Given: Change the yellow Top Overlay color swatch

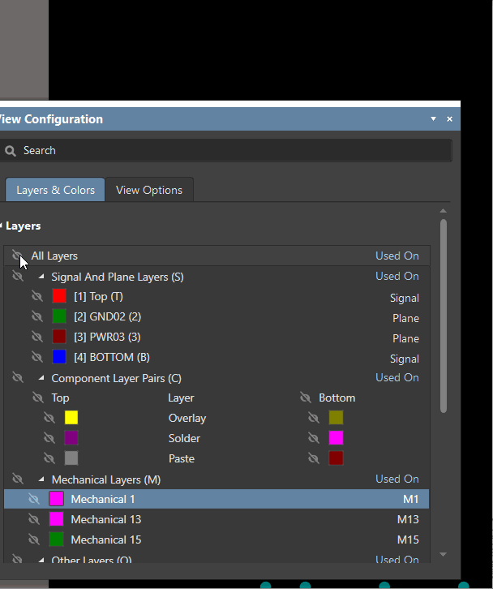Looking at the screenshot, I should pyautogui.click(x=71, y=417).
